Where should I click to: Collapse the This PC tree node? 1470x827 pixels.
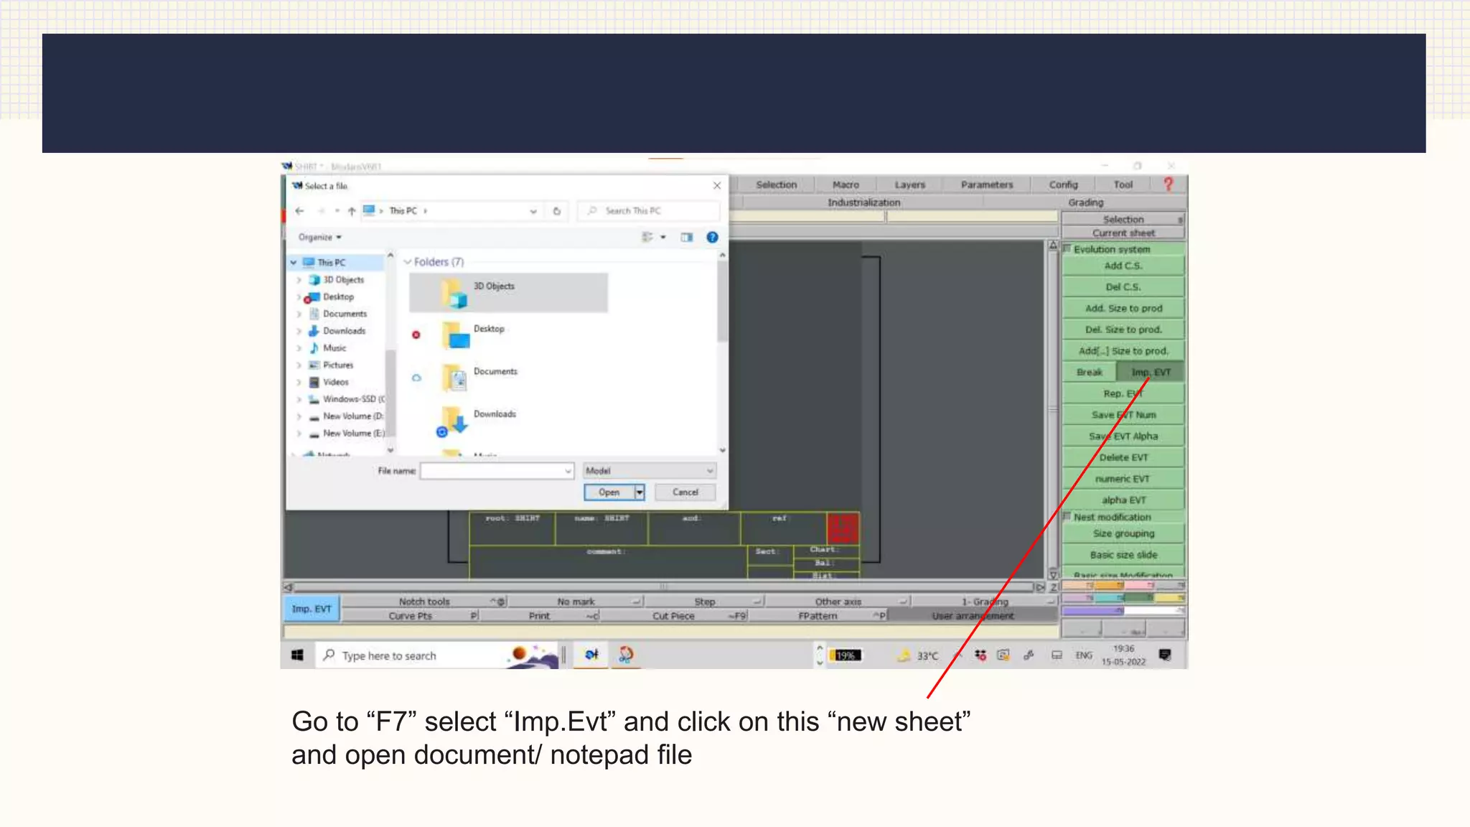coord(294,263)
